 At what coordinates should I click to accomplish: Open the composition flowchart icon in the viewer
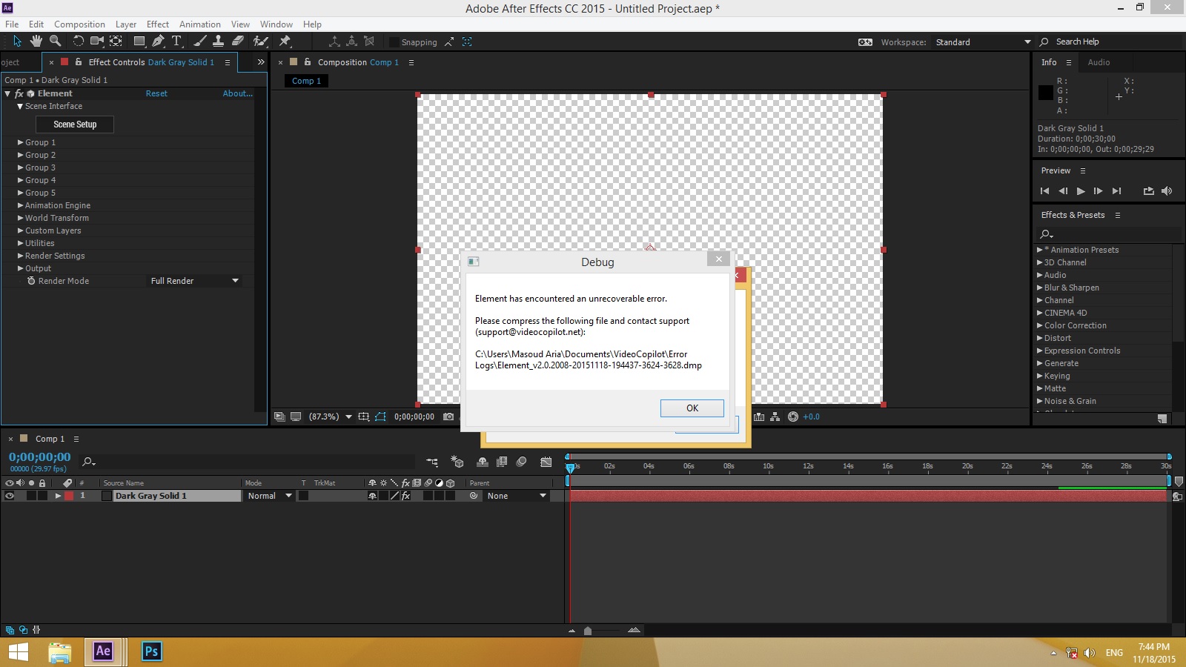[x=775, y=417]
